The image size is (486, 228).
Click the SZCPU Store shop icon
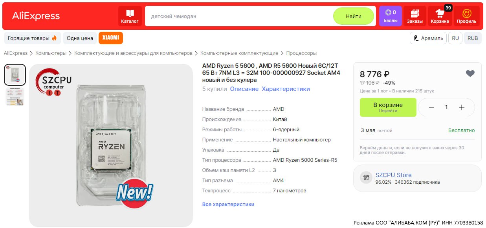pyautogui.click(x=366, y=178)
